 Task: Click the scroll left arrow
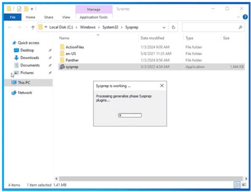[57, 179]
